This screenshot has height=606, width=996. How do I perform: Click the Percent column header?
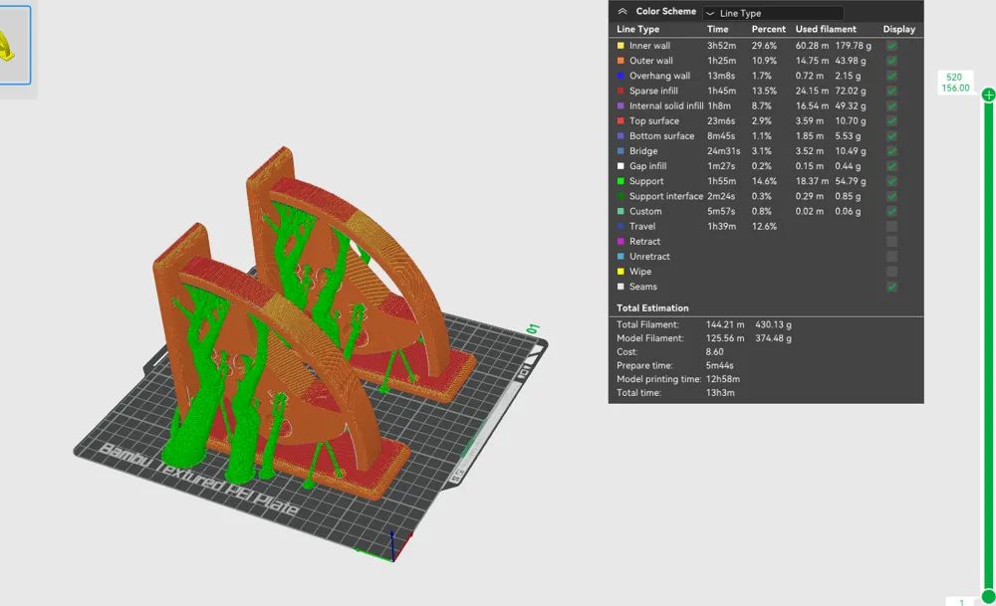769,29
